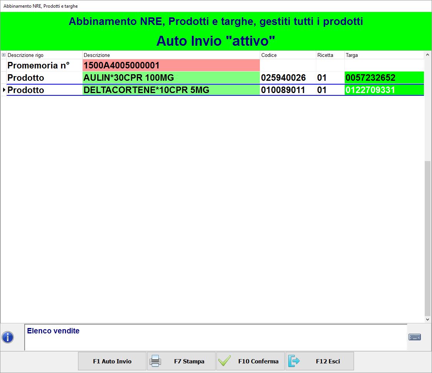Click the green targa cell 0057232652
Image resolution: width=432 pixels, height=373 pixels.
click(x=384, y=78)
